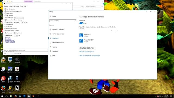Screen dimensions: 174x98
Task: Open the ImgBurn desktop shortcut
Action: coord(3,60)
